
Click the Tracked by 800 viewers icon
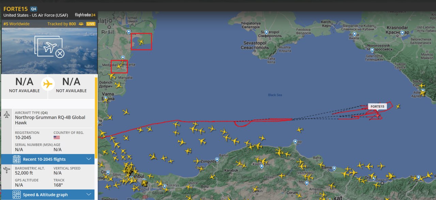81,24
